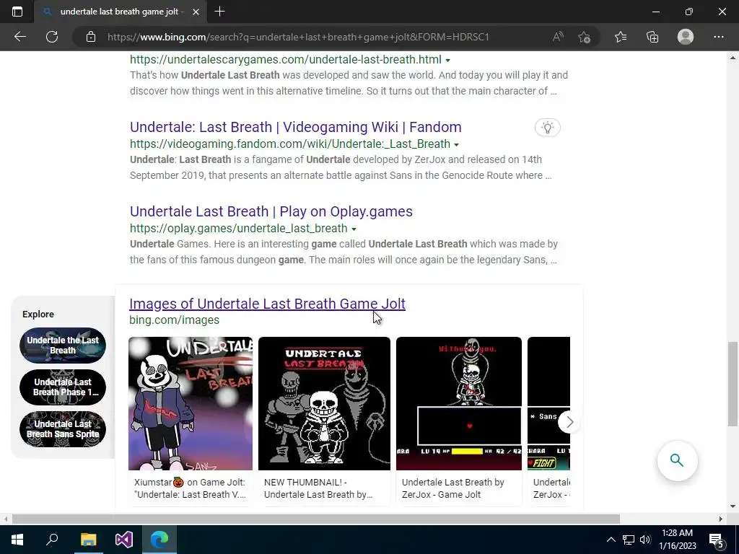This screenshot has width=739, height=554.
Task: Refresh the Bing search page
Action: [x=52, y=37]
